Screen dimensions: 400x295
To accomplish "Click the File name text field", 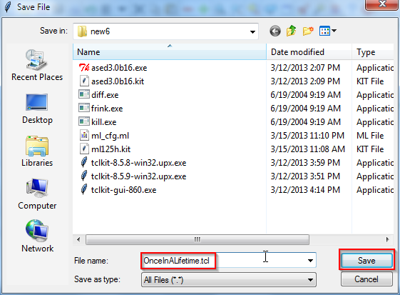I will point(228,261).
